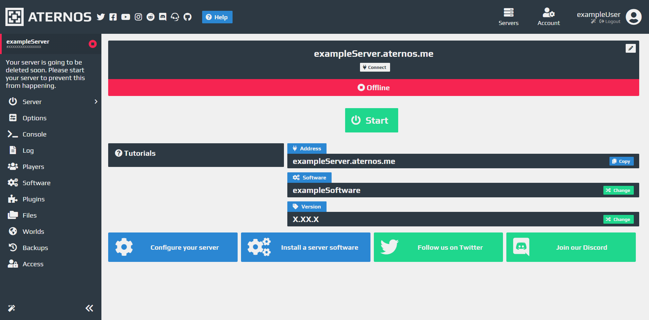649x320 pixels.
Task: Change the server software
Action: pyautogui.click(x=618, y=190)
